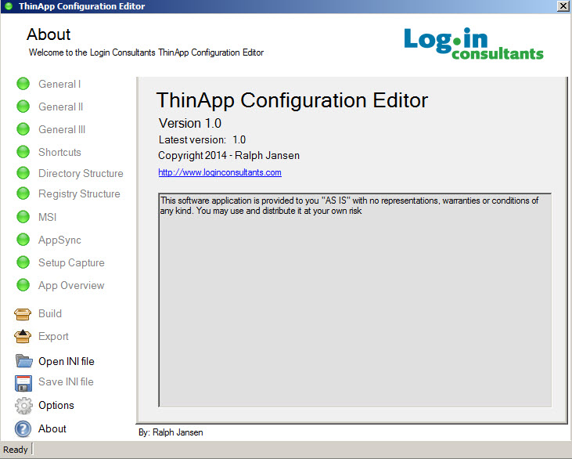Click the Open INI file folder icon
Screen dimensions: 572x459
23,361
